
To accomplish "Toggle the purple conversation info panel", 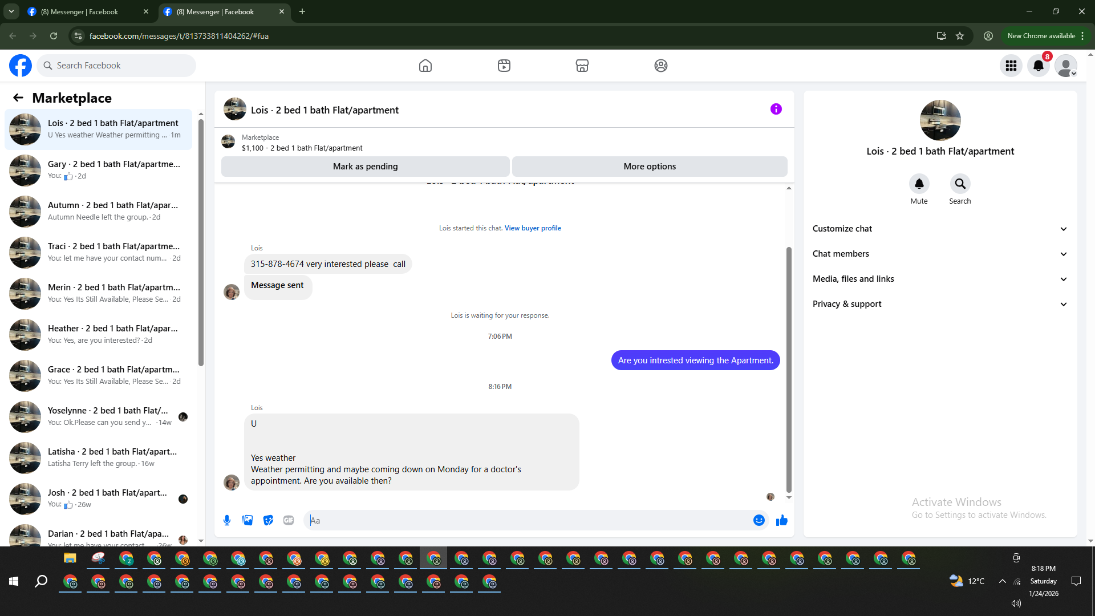I will point(776,109).
